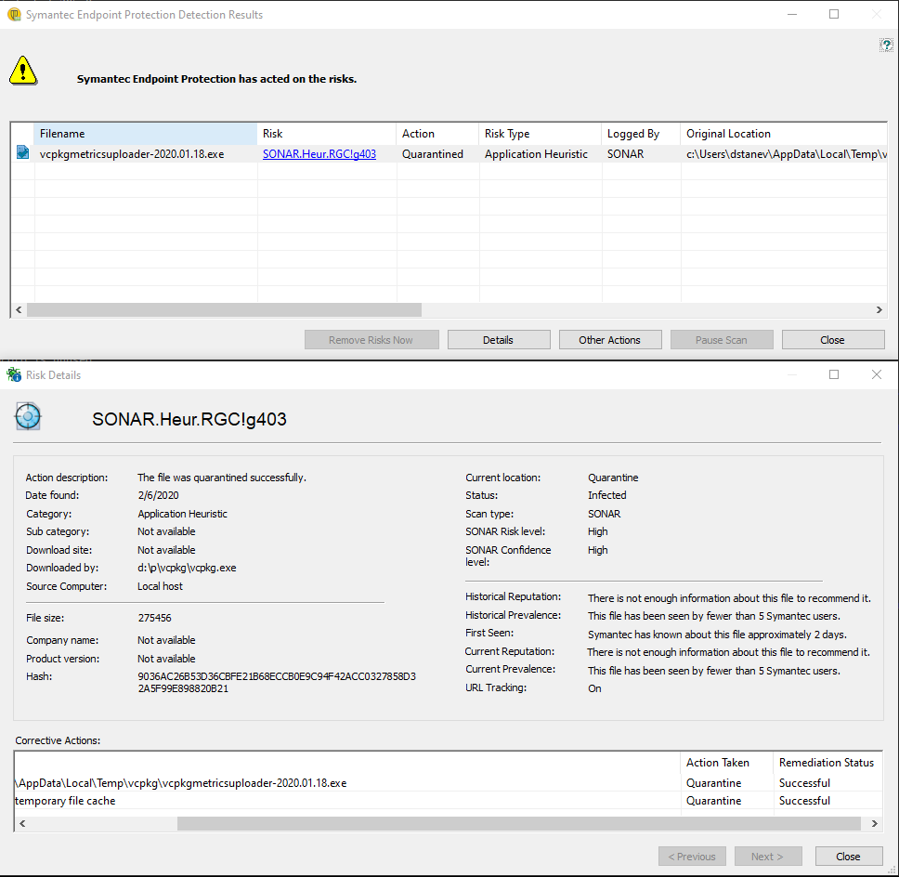Sort by the Risk column header
The image size is (899, 877).
326,134
